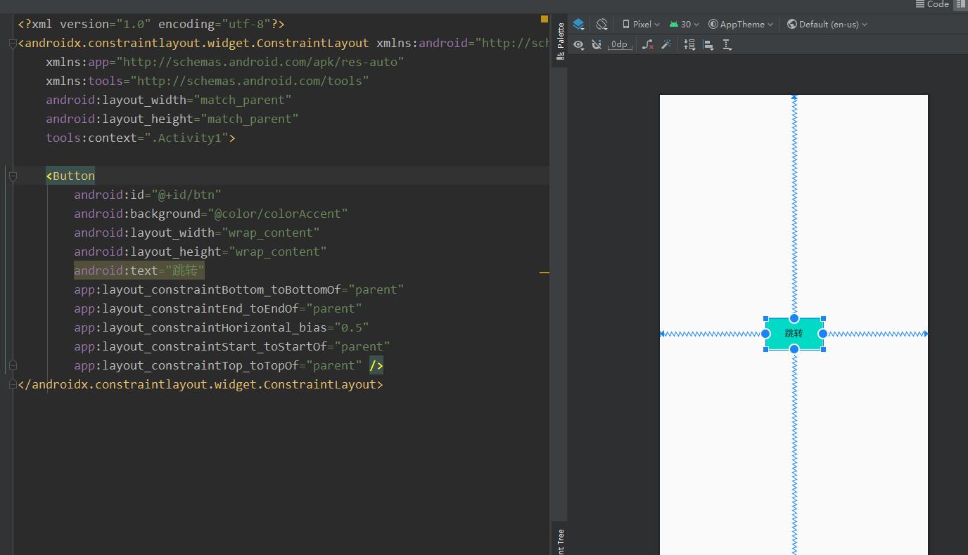Click the warning stripe mark beside the text line

[x=544, y=272]
